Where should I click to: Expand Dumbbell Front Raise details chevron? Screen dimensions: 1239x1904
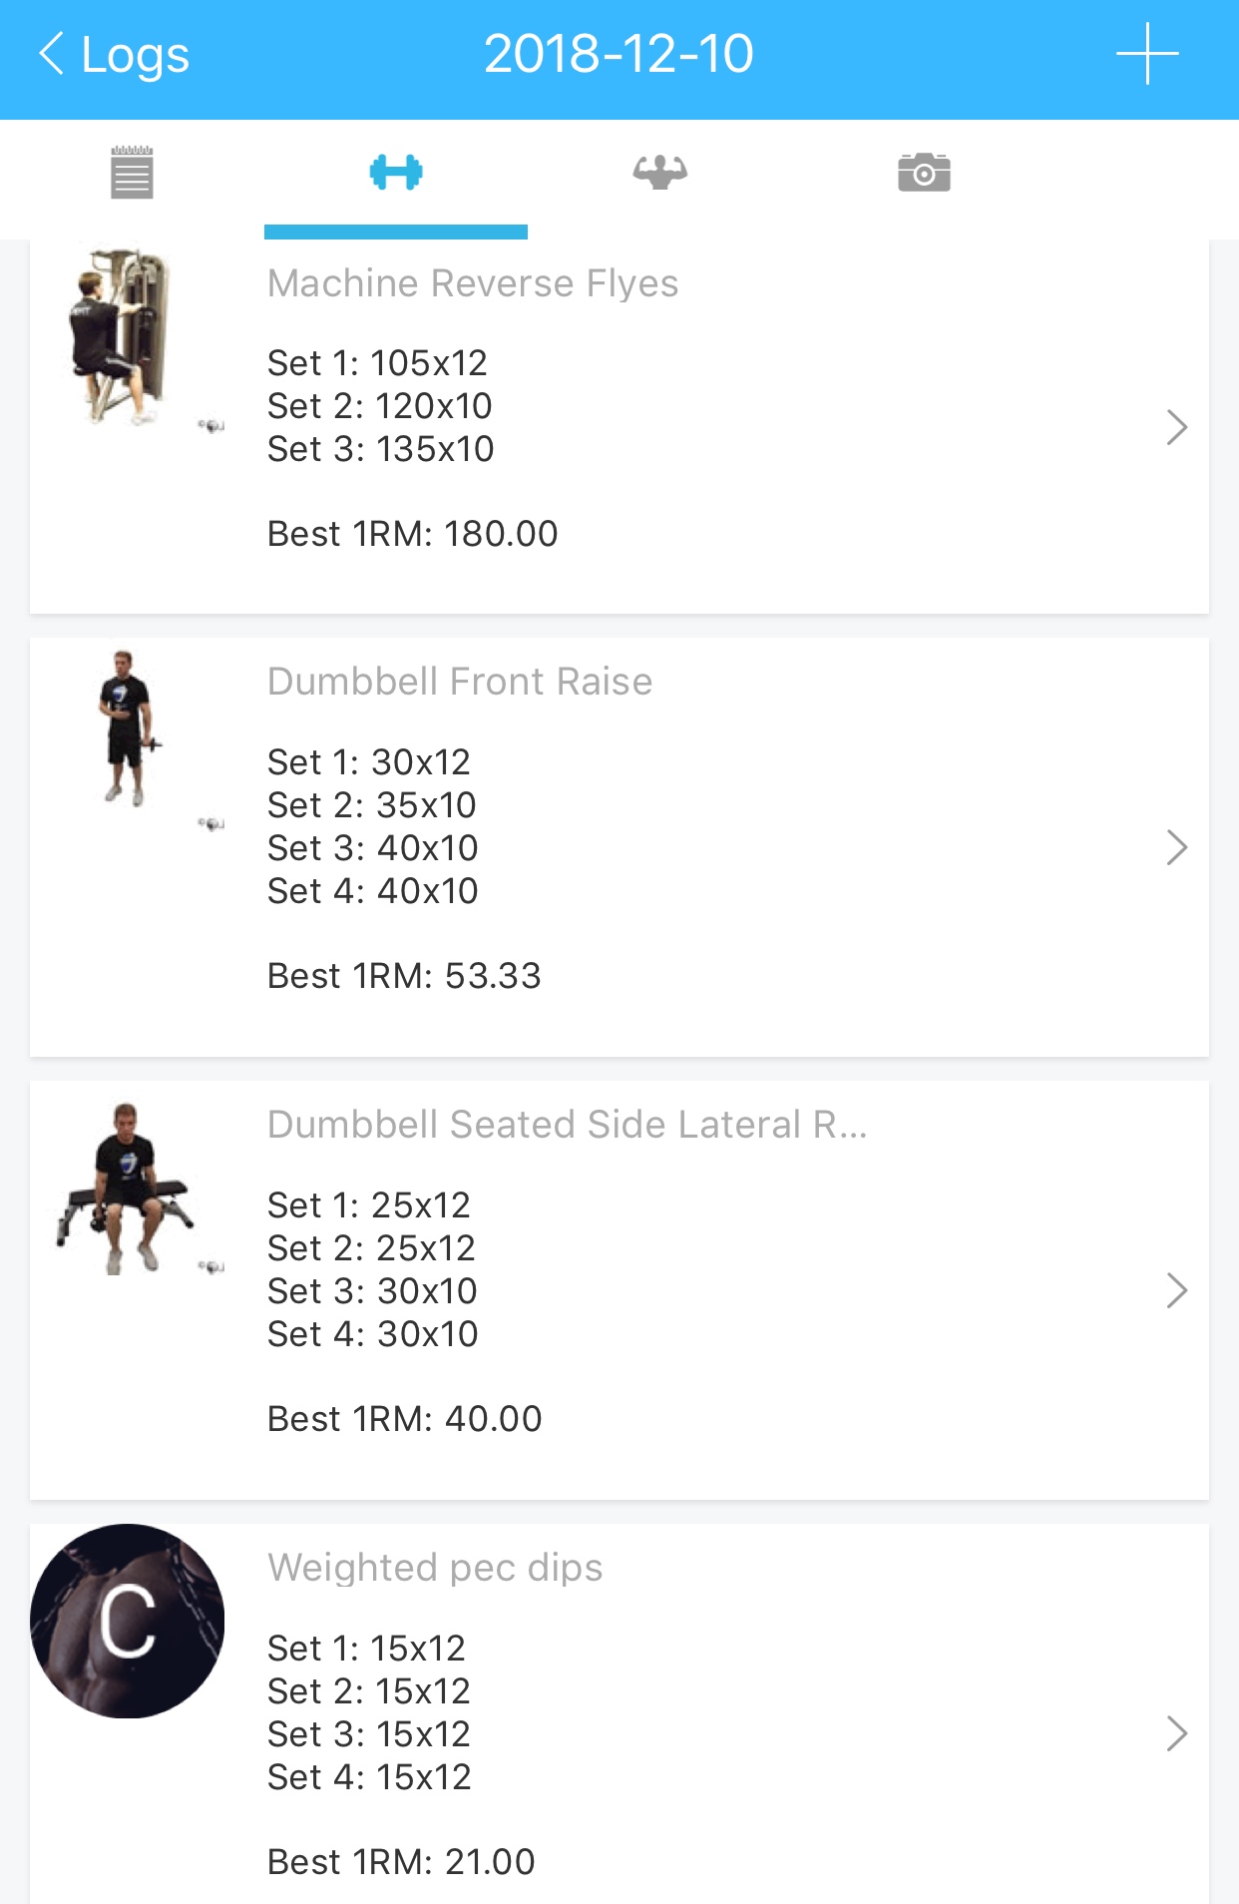tap(1176, 848)
